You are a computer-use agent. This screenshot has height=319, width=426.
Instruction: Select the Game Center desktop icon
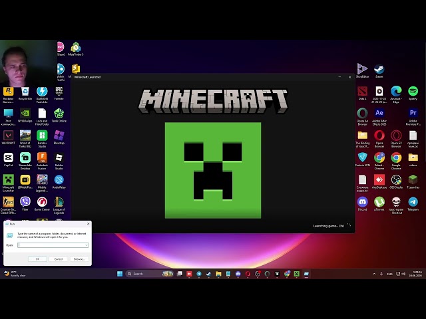point(42,204)
